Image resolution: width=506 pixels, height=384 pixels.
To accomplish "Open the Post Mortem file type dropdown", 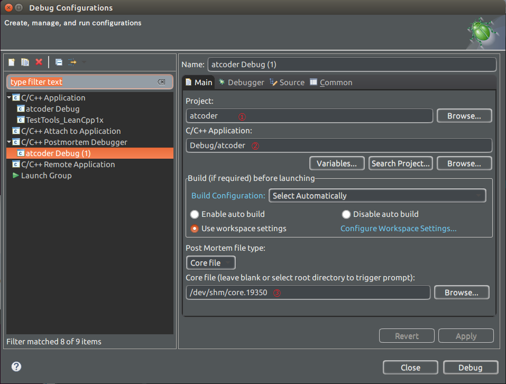I will [210, 262].
